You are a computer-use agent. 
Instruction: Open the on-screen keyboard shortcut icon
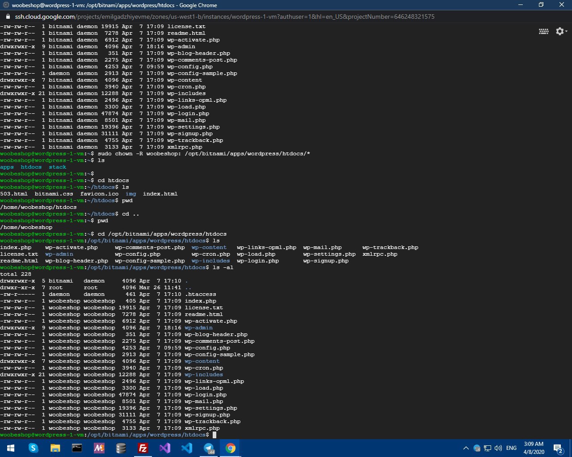coord(543,31)
